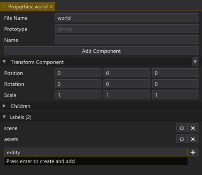This screenshot has height=175, width=202.
Task: Edit Scale second value field
Action: (x=127, y=95)
